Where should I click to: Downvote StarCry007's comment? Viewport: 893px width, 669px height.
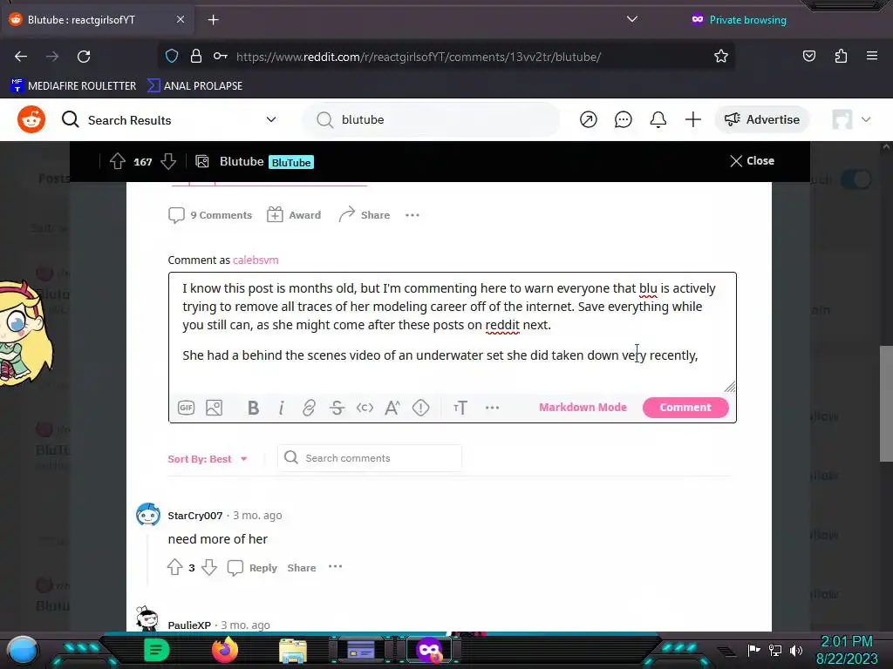(x=209, y=567)
